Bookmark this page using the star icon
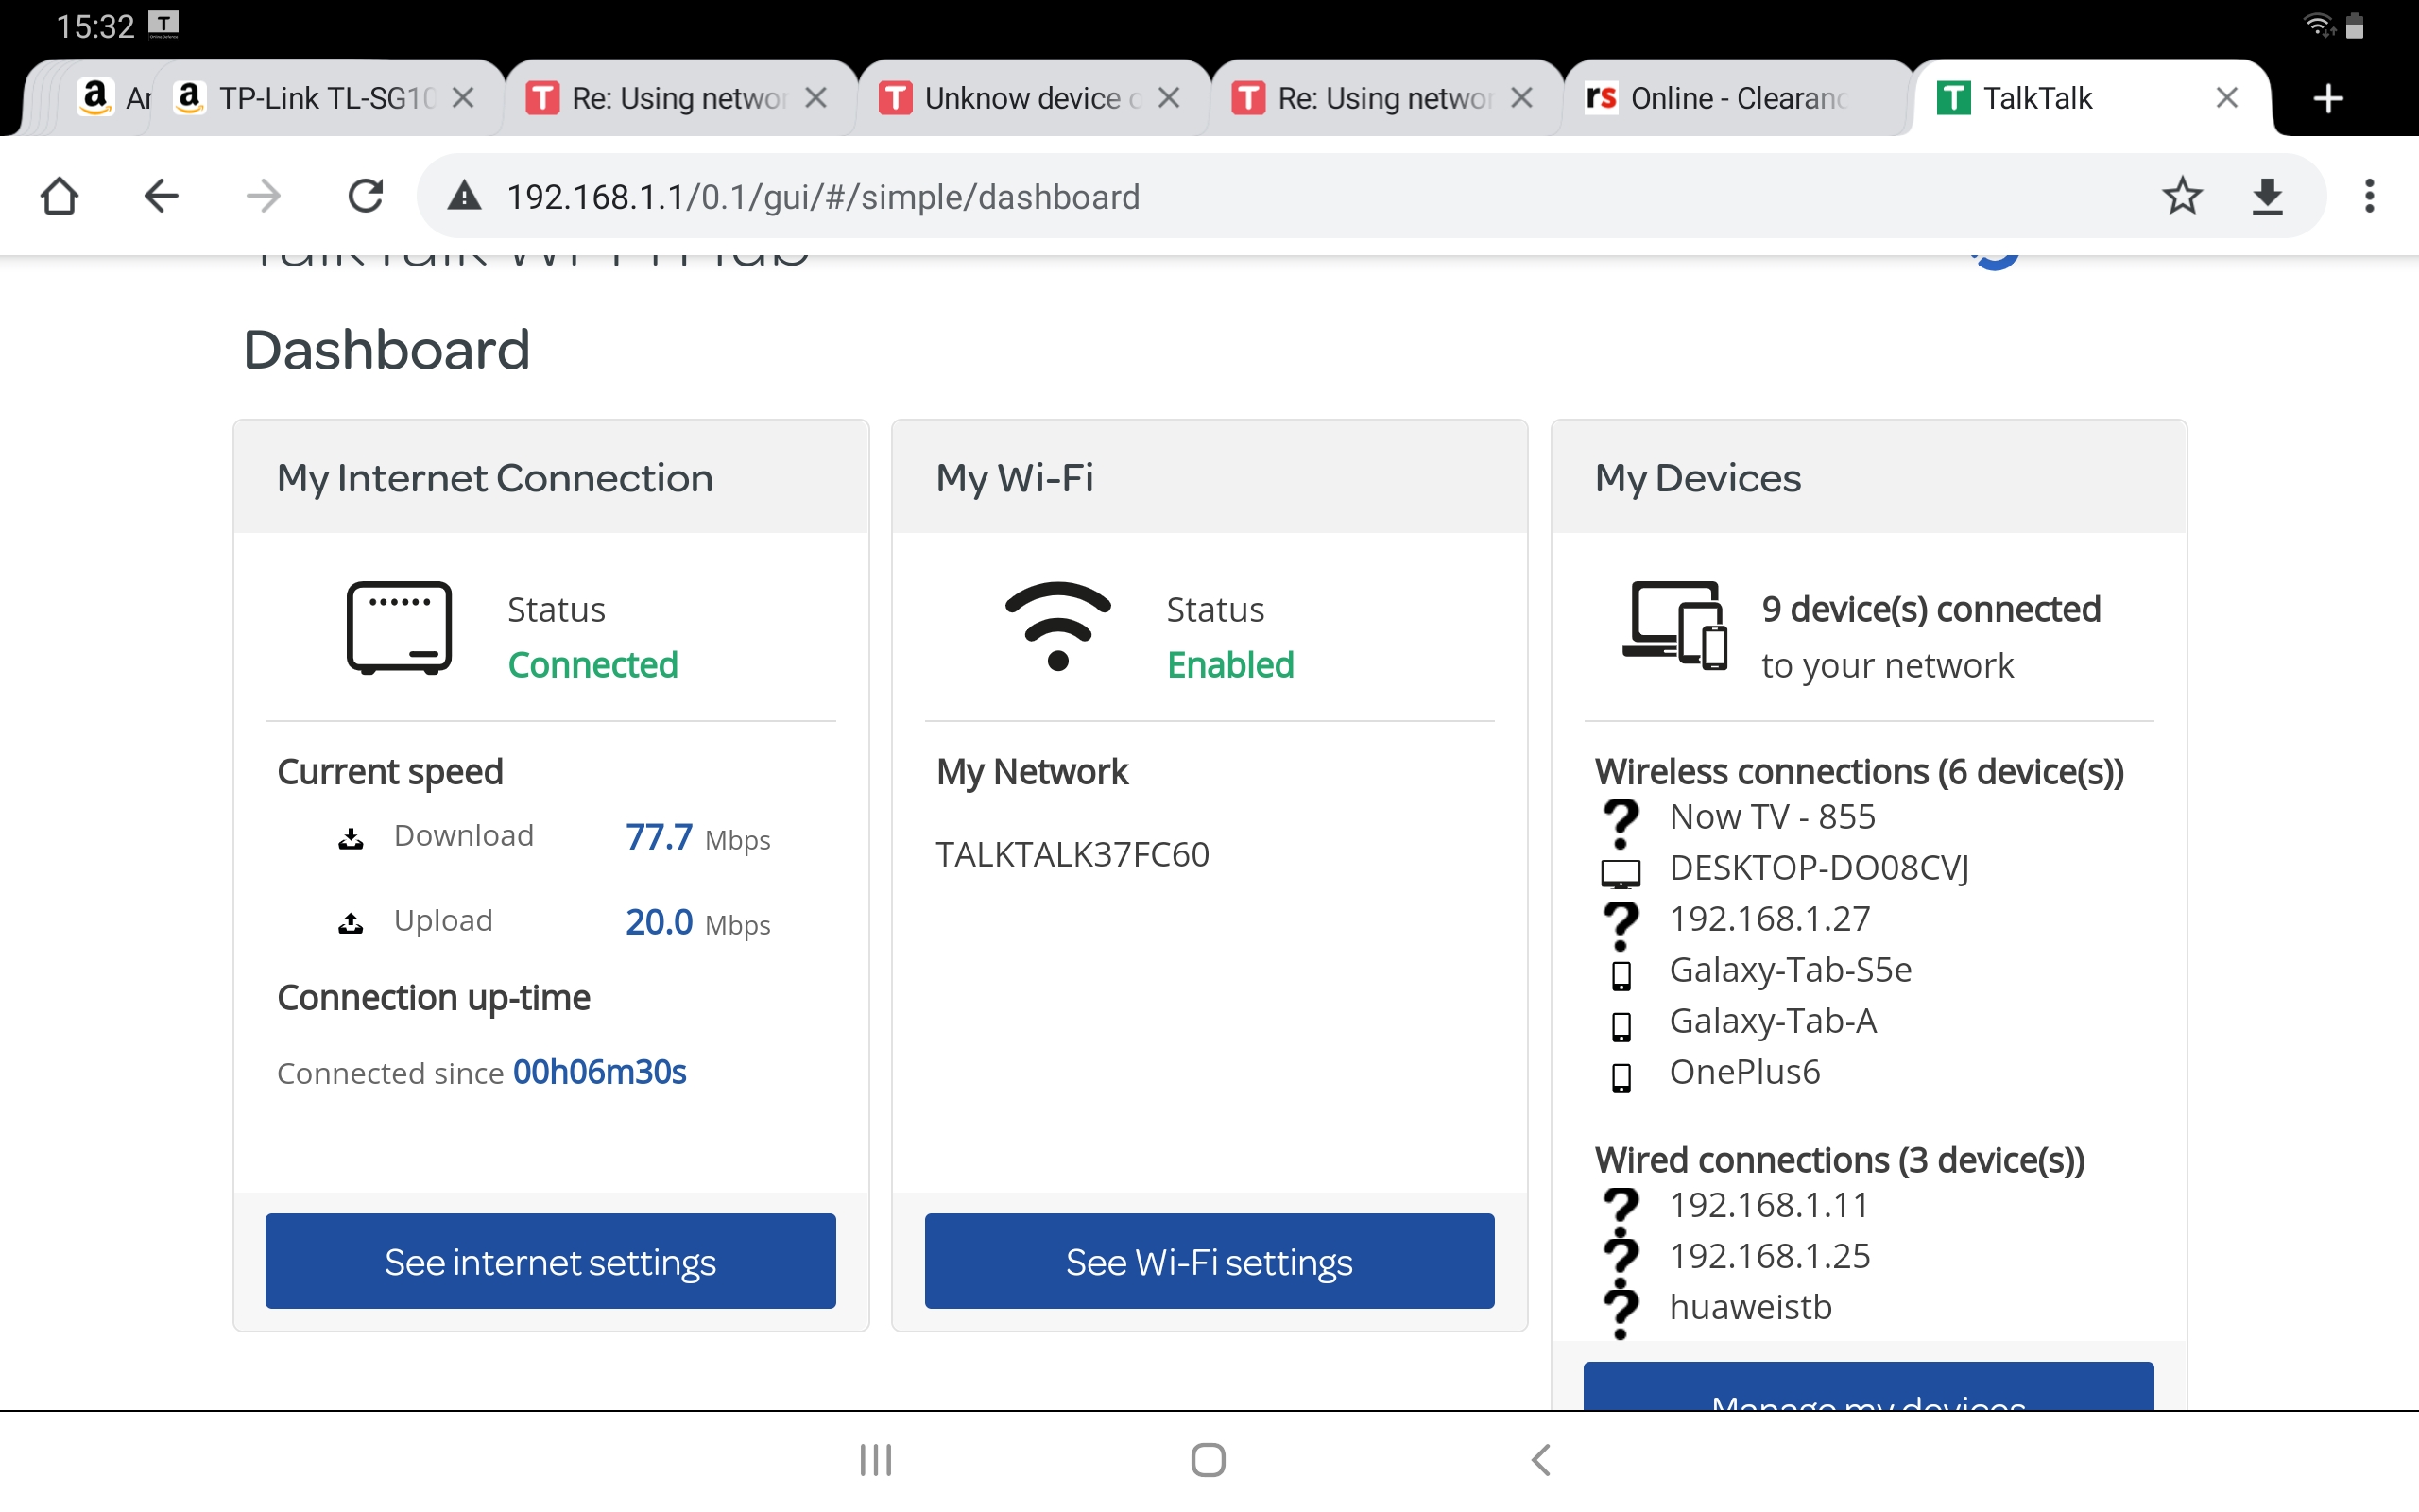The width and height of the screenshot is (2419, 1512). click(2184, 195)
